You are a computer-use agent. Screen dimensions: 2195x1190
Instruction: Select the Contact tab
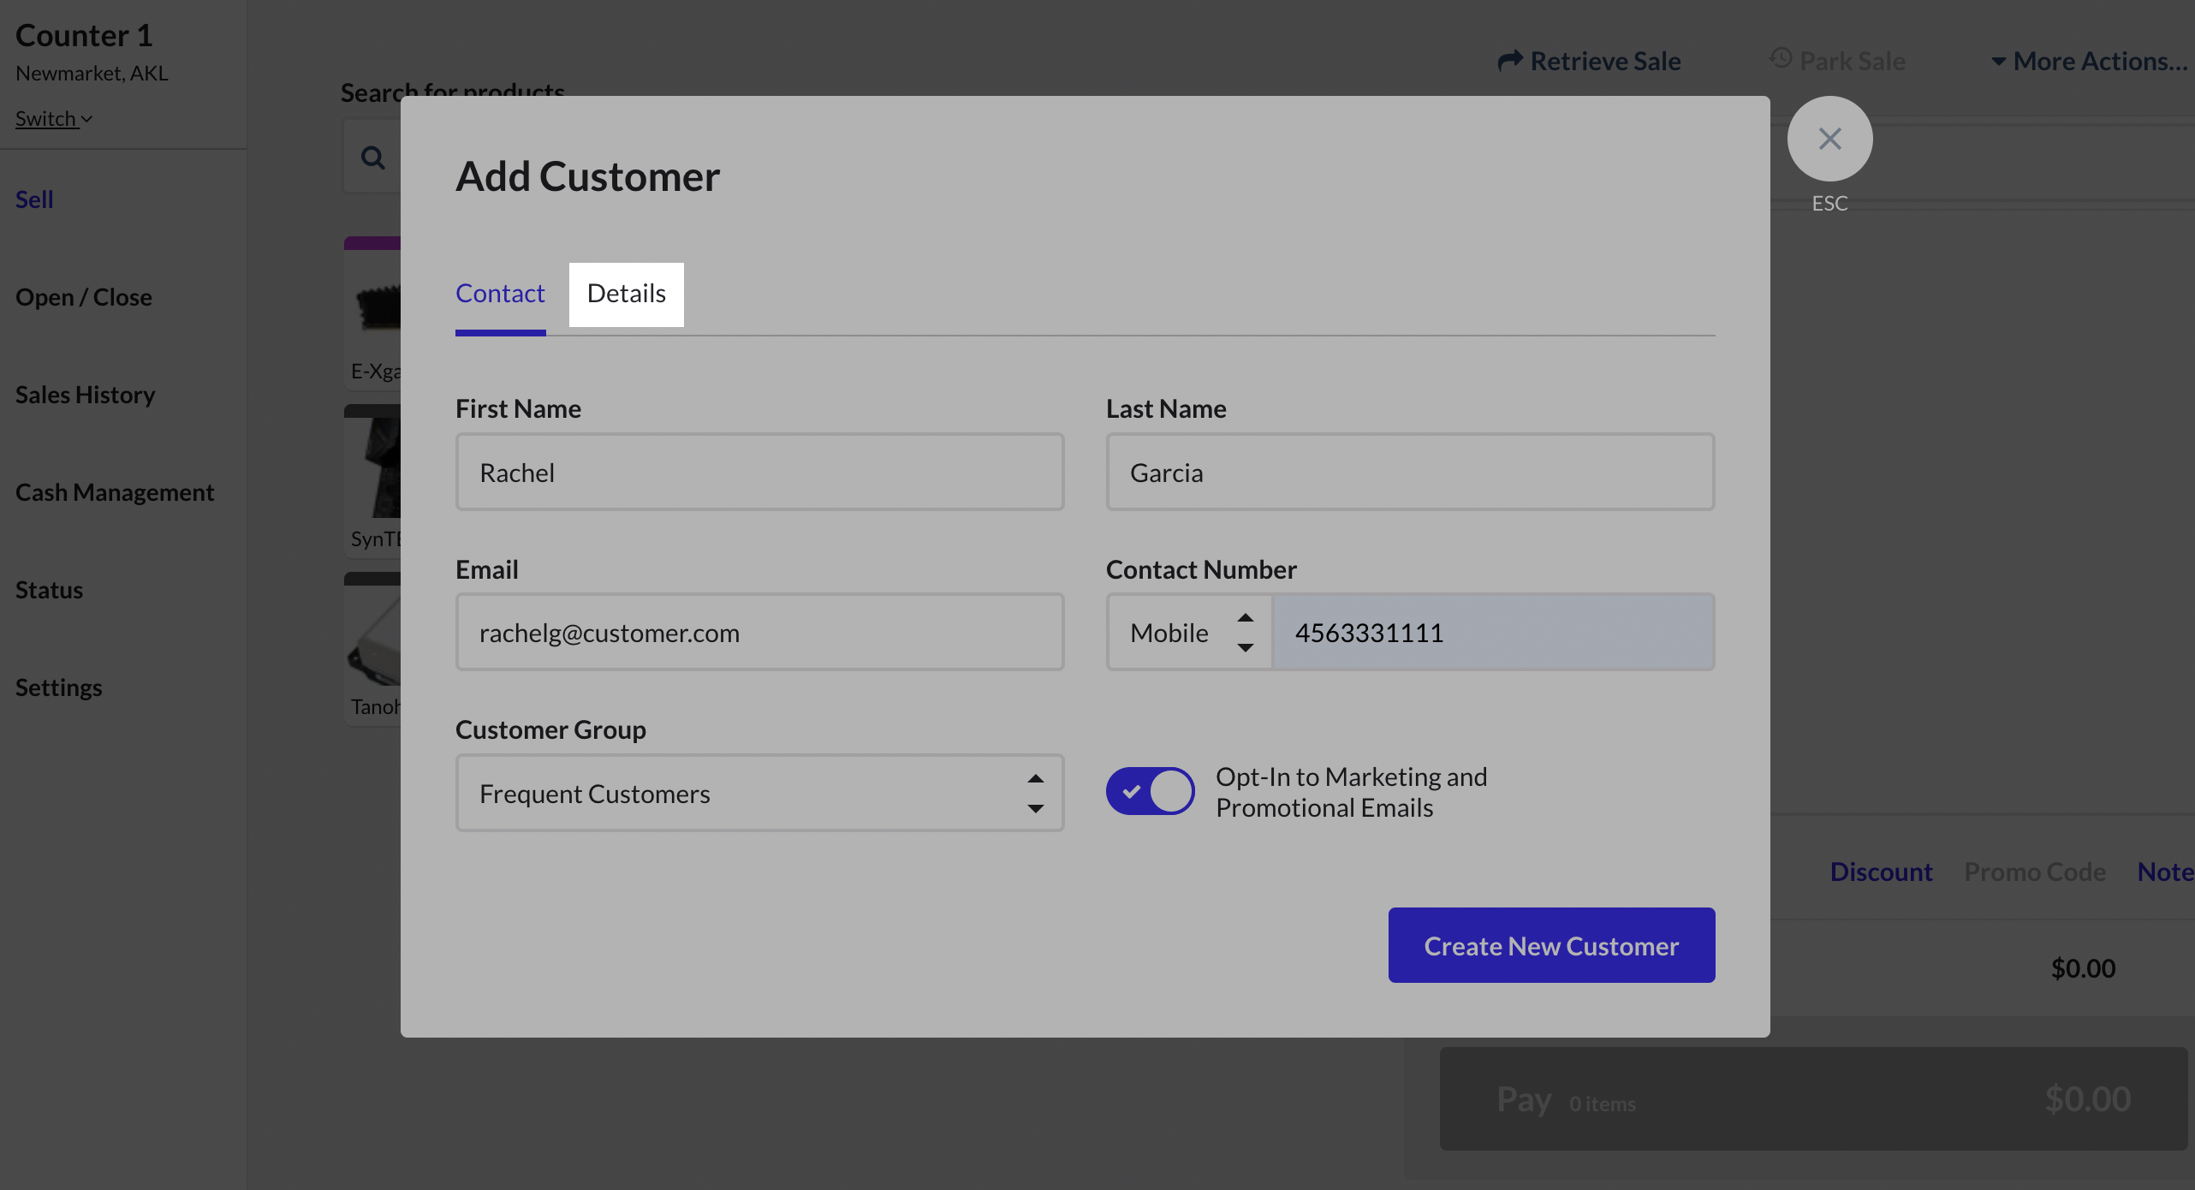point(500,294)
